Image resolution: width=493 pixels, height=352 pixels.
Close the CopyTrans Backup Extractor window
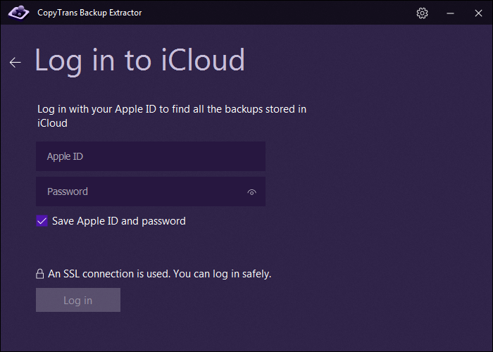point(478,13)
